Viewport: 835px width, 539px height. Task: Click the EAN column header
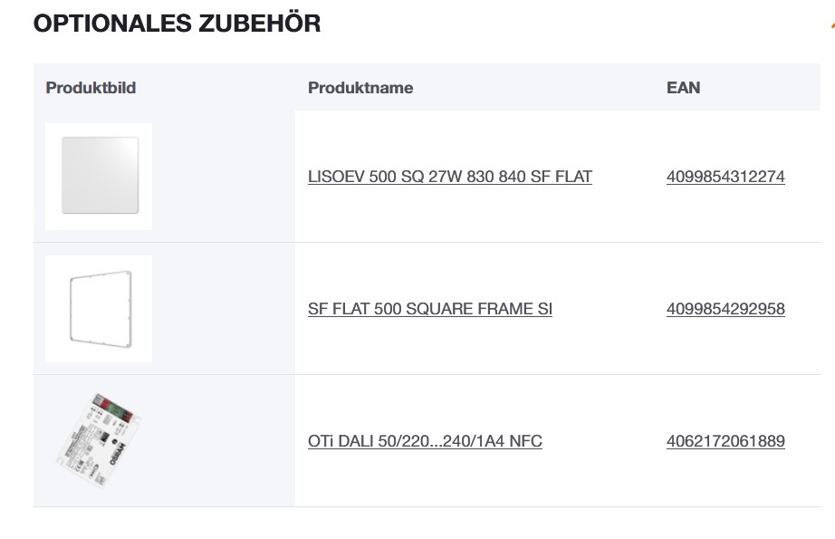683,88
